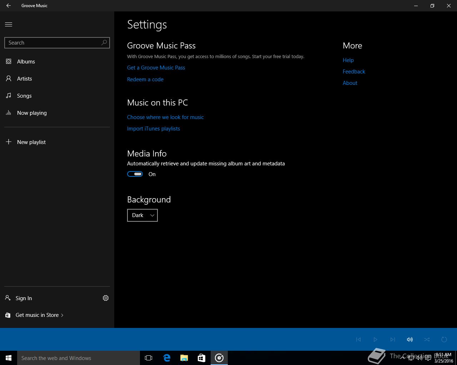Click the Sign In person icon
The image size is (457, 365).
(x=8, y=298)
